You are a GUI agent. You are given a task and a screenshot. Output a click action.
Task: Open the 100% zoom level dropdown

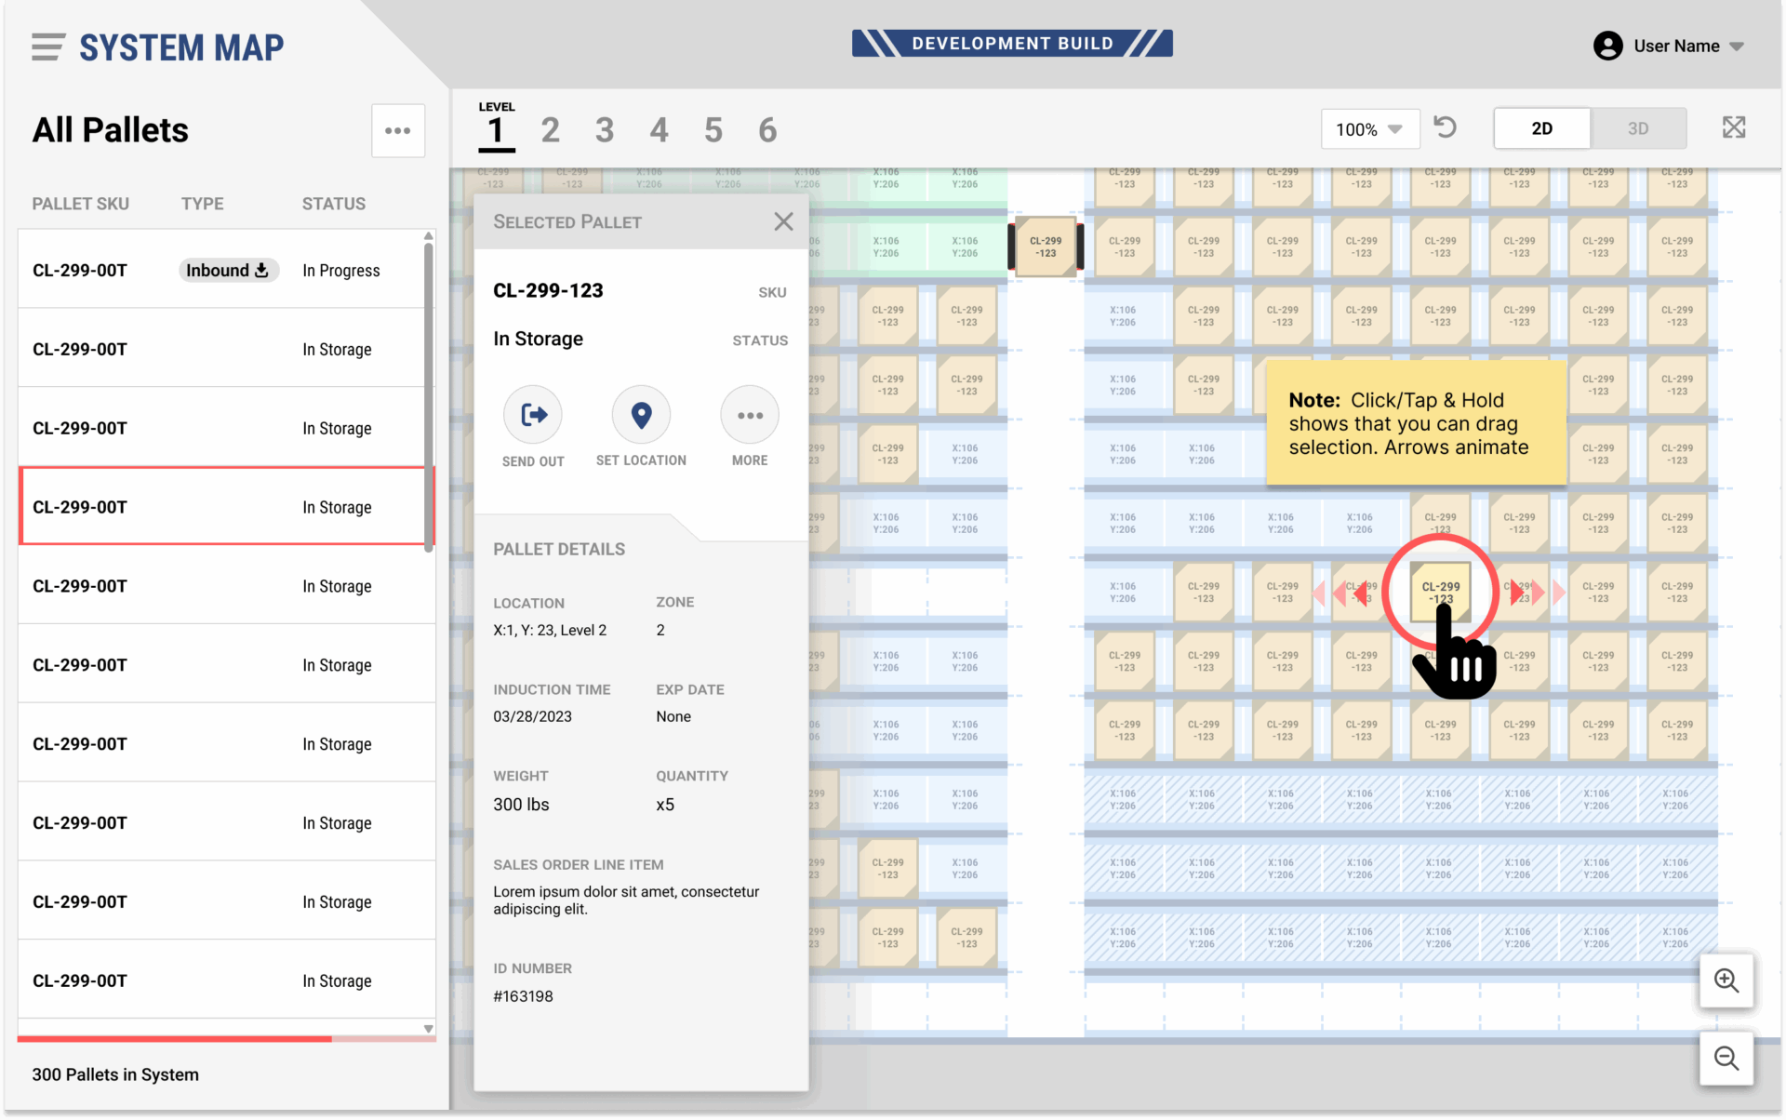(1369, 129)
